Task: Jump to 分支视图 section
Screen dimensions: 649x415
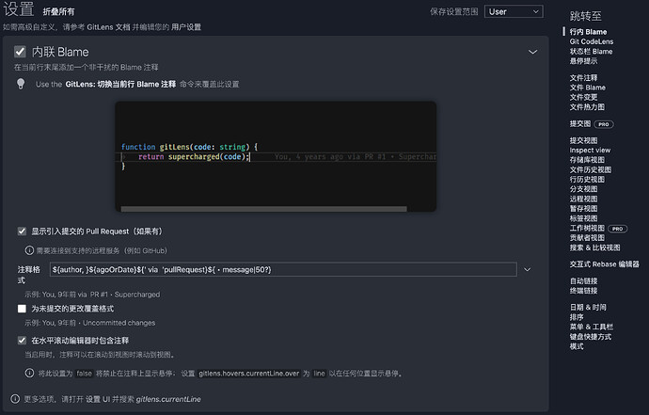Action: coord(583,189)
